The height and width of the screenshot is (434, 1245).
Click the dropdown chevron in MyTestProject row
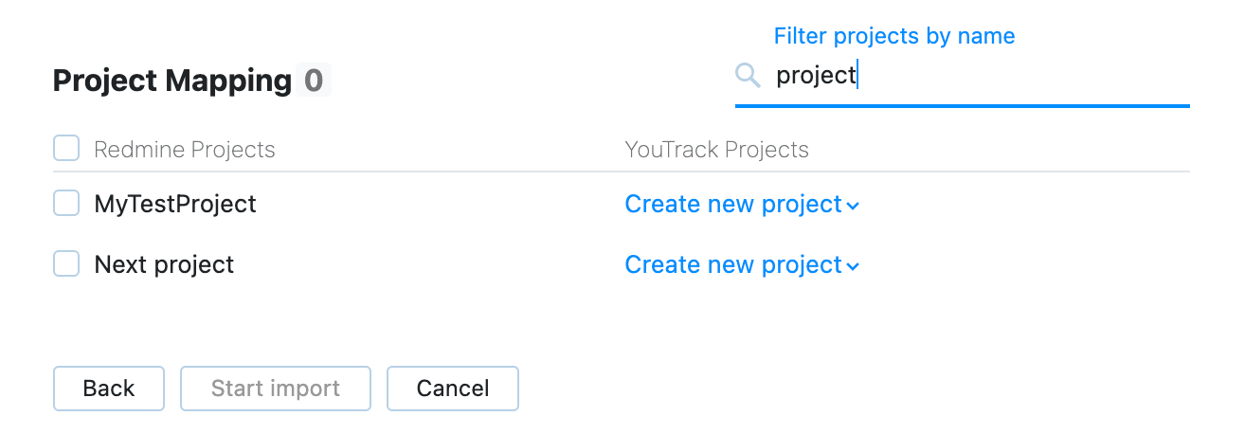[853, 206]
